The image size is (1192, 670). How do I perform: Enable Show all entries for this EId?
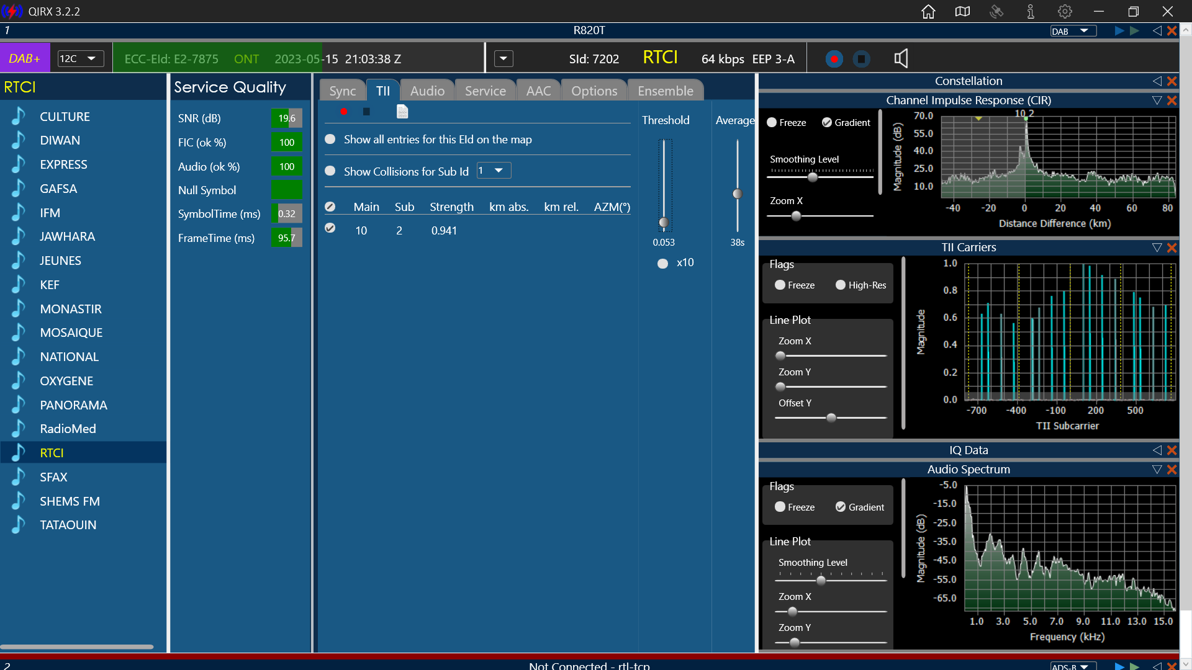[330, 140]
